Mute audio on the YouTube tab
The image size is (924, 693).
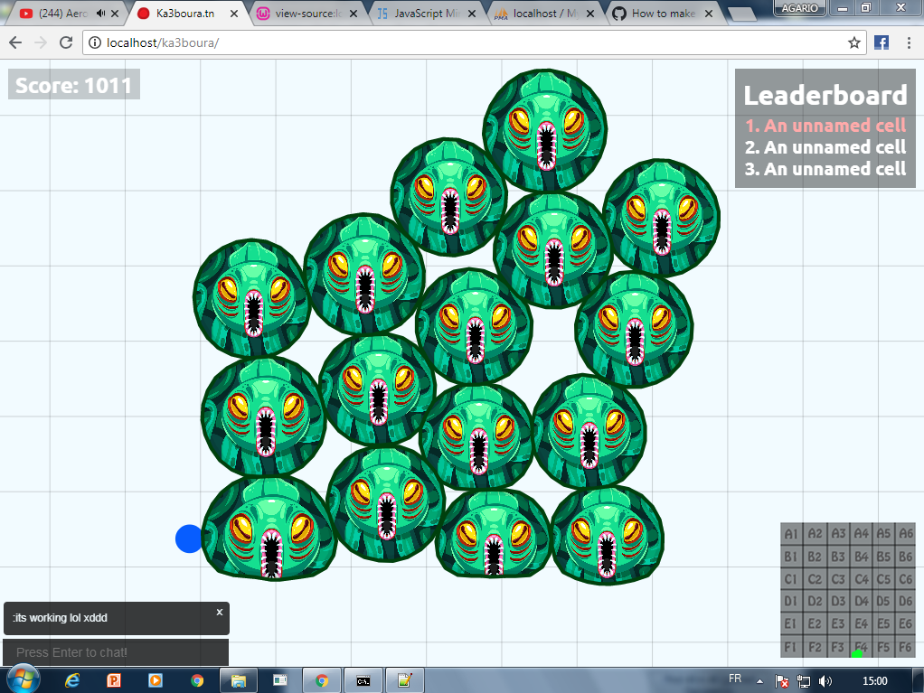click(x=100, y=13)
